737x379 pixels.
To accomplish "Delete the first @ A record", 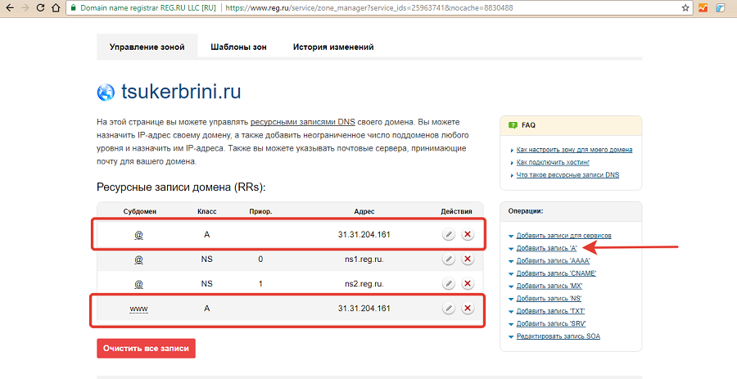I will click(x=468, y=234).
